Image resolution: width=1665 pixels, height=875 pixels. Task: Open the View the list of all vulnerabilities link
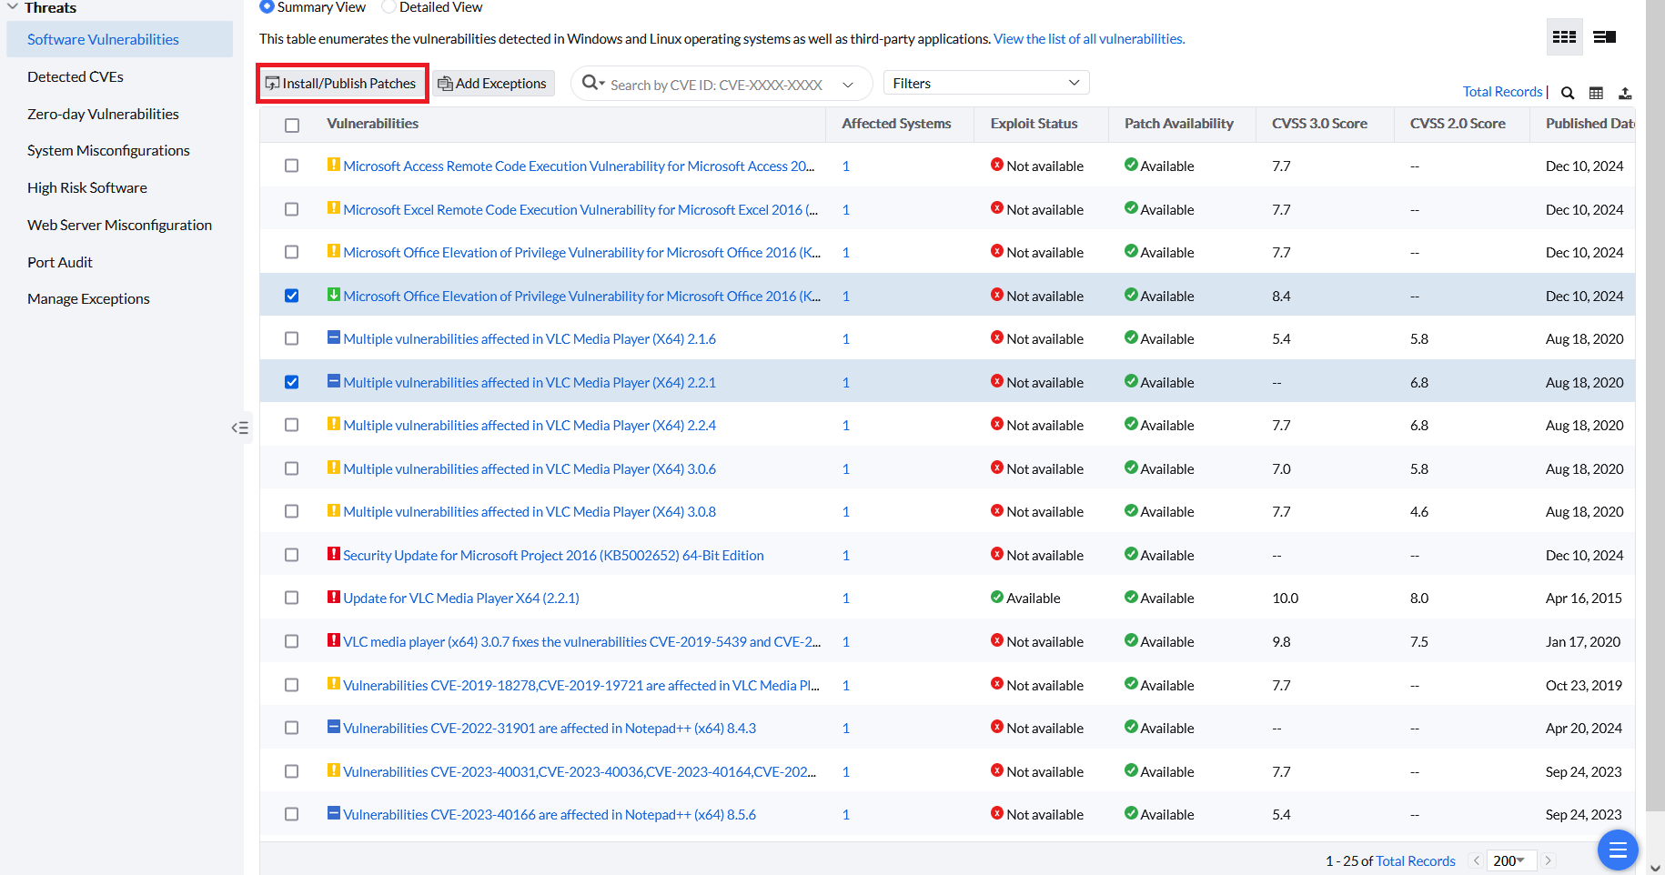click(1089, 39)
